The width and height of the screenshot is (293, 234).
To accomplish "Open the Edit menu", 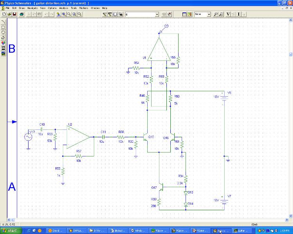I will (x=14, y=8).
